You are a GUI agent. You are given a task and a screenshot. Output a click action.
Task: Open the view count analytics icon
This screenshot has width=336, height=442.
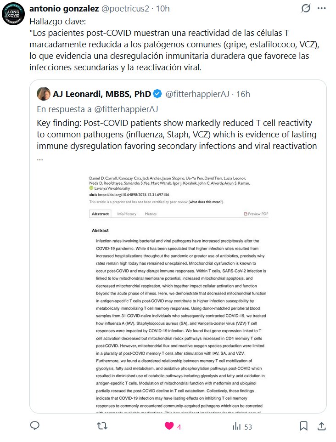point(237,426)
